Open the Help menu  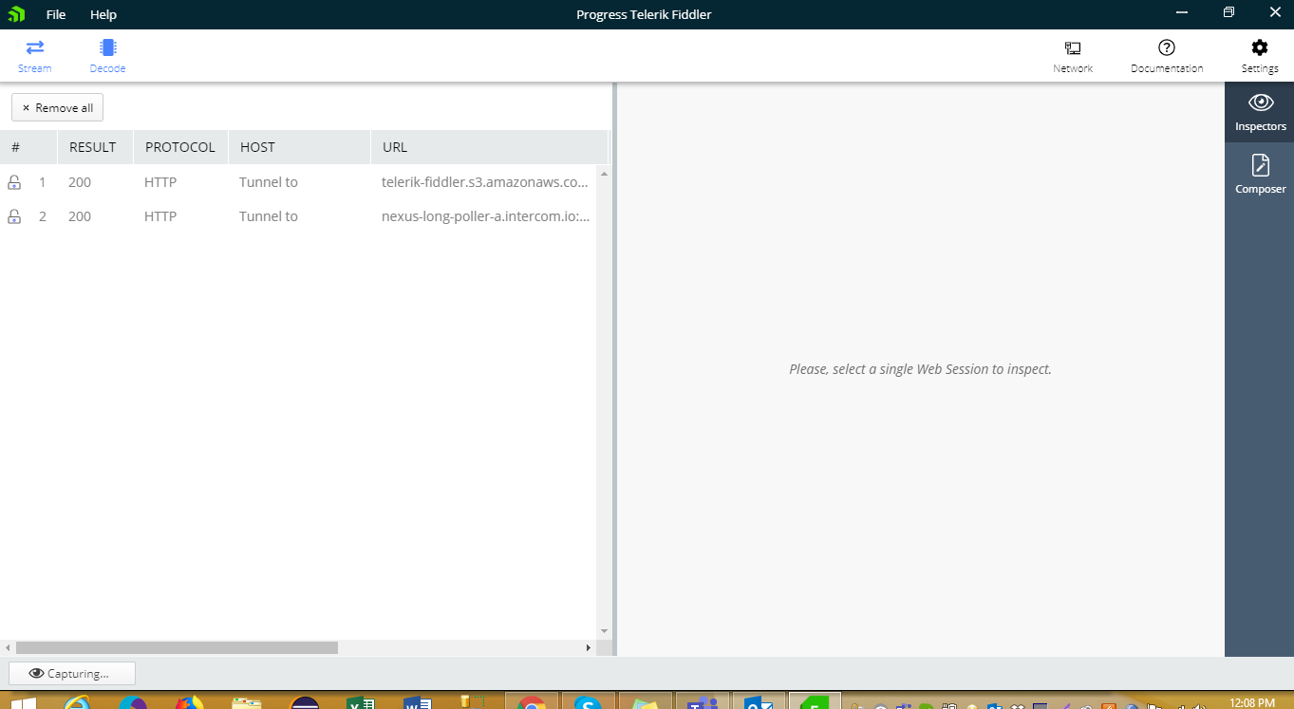pos(103,14)
